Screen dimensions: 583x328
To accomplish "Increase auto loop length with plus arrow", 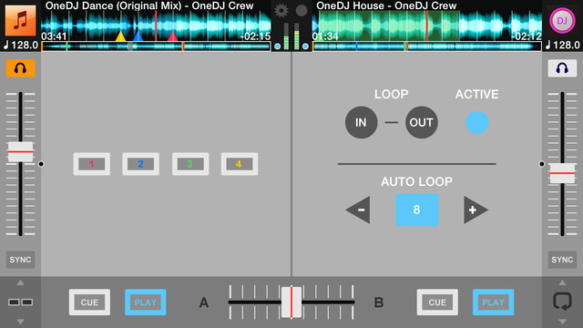I will pos(476,210).
